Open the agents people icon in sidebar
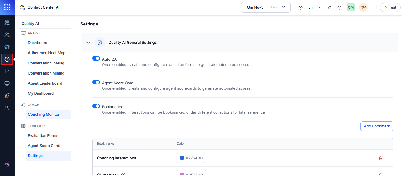 pos(7,35)
